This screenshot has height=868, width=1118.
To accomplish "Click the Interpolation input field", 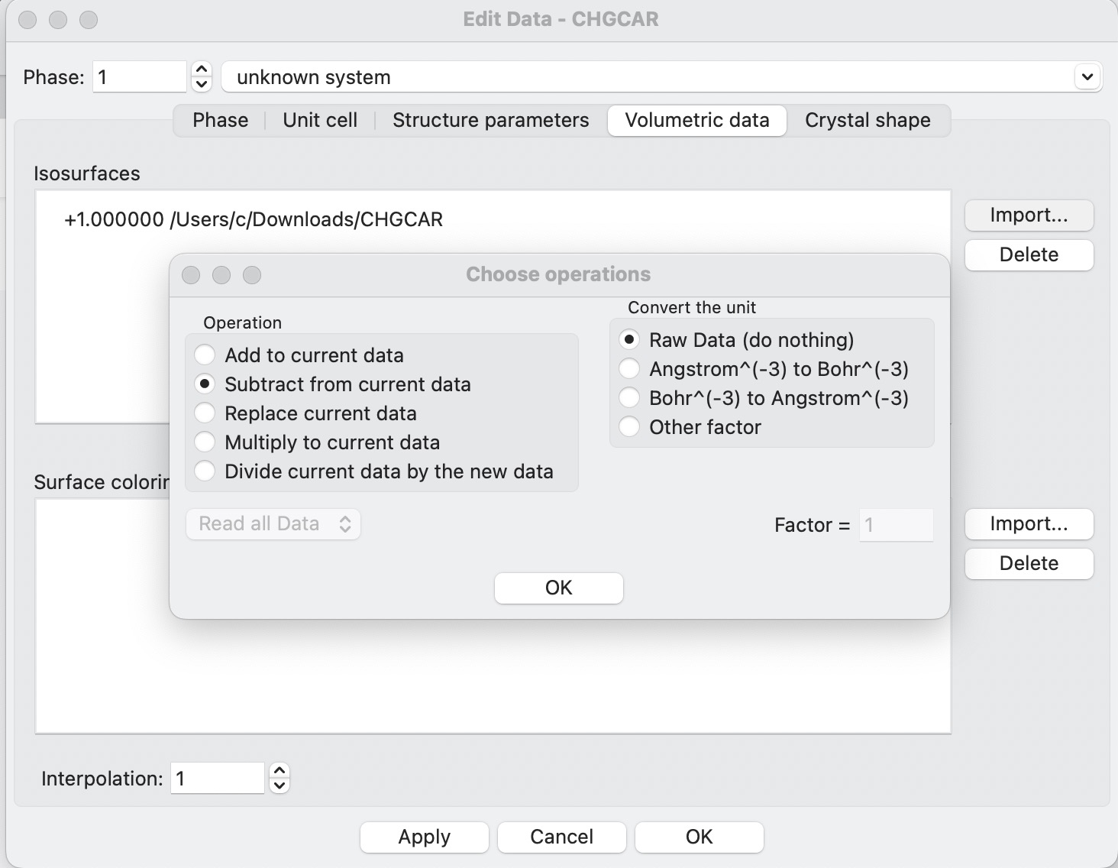I will tap(217, 779).
